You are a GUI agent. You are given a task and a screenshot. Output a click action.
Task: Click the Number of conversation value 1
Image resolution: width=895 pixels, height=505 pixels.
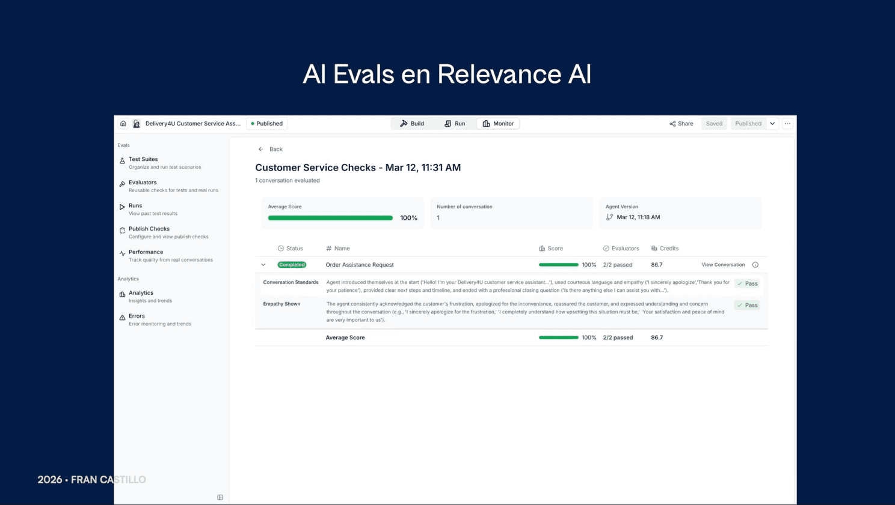coord(438,218)
